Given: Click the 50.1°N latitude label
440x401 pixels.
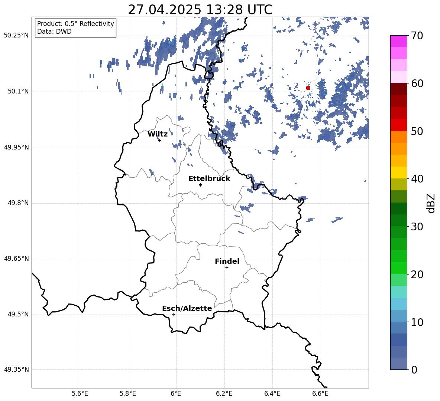Looking at the screenshot, I should (x=18, y=91).
